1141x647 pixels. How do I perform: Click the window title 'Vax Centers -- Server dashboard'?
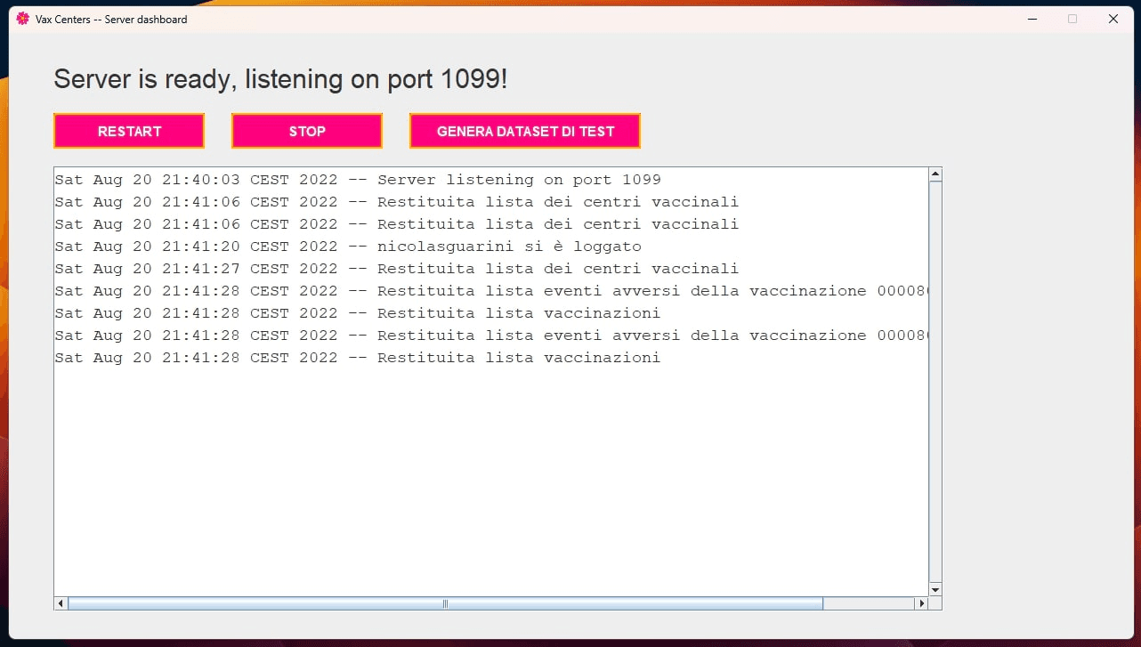point(111,19)
